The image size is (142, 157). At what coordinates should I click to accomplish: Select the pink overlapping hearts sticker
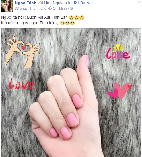(x=120, y=91)
